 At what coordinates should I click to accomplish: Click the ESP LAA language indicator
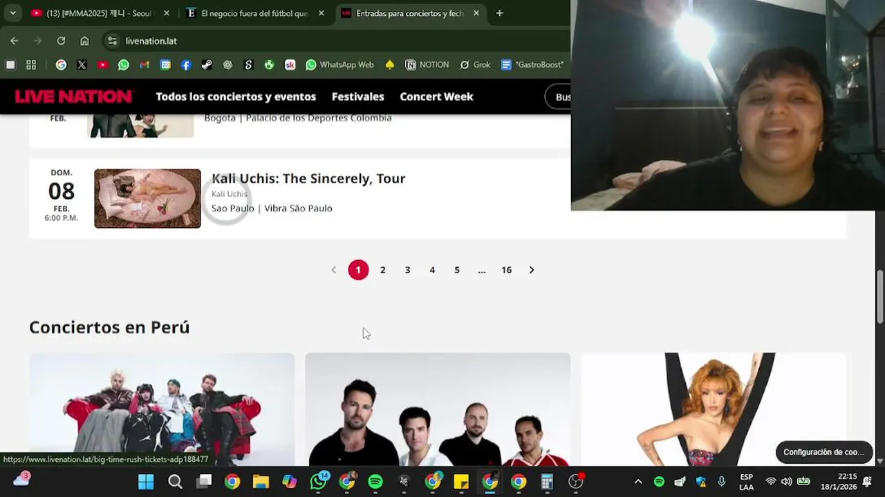click(747, 482)
